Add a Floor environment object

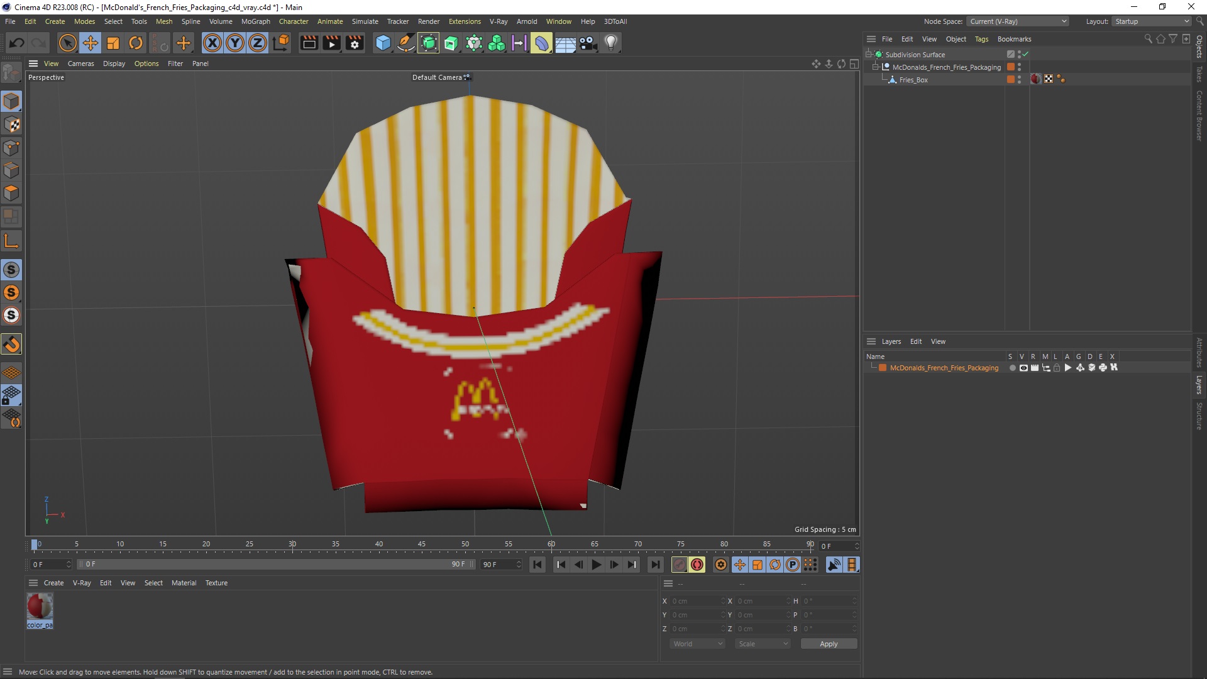click(x=565, y=43)
